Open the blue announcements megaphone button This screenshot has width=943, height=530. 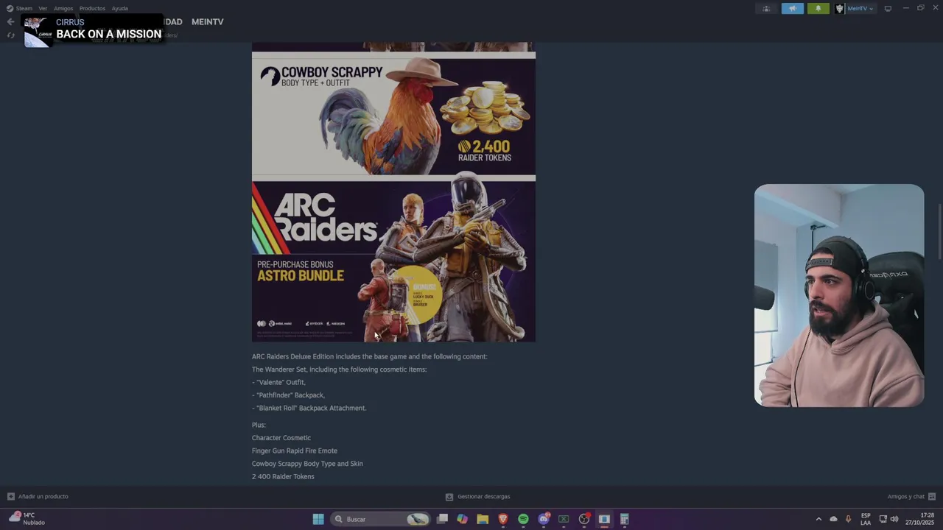[x=793, y=8]
